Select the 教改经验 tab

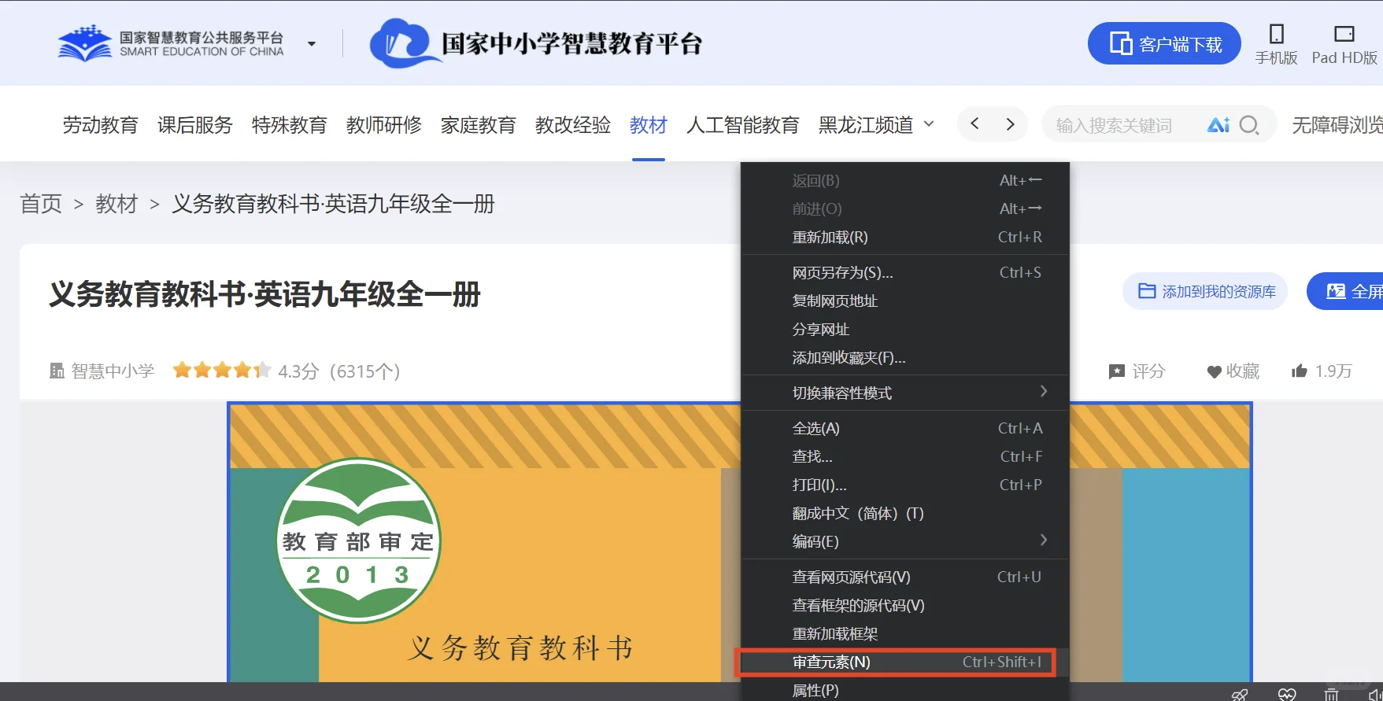573,125
